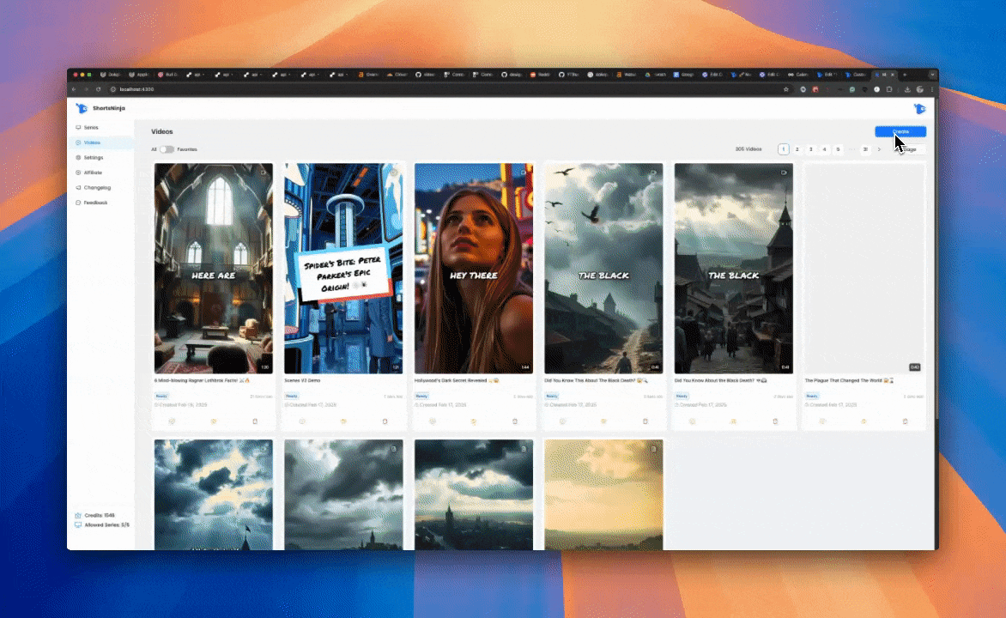Go to page 3 of videos
This screenshot has height=618, width=1006.
coord(811,149)
